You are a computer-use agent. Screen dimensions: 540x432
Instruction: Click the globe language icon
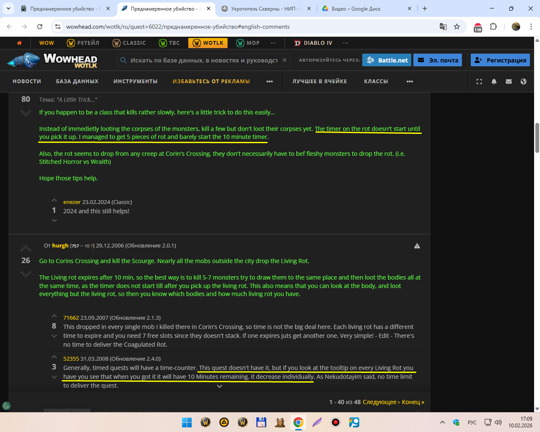coord(523,82)
